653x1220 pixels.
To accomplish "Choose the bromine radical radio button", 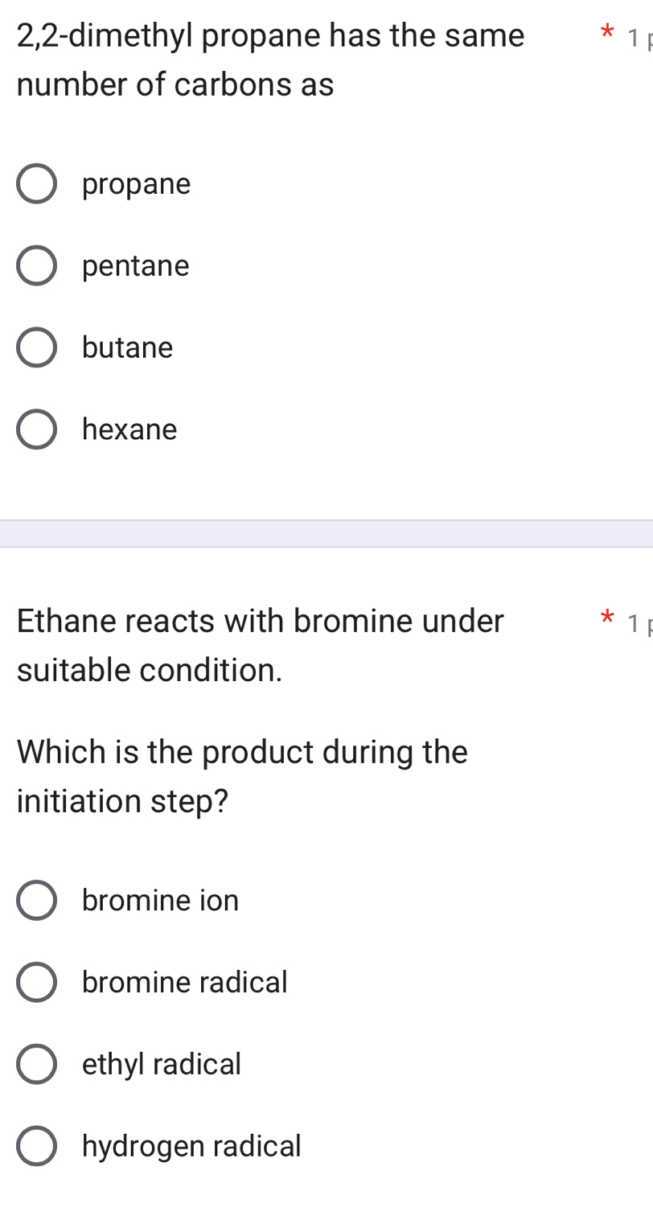I will (x=37, y=982).
